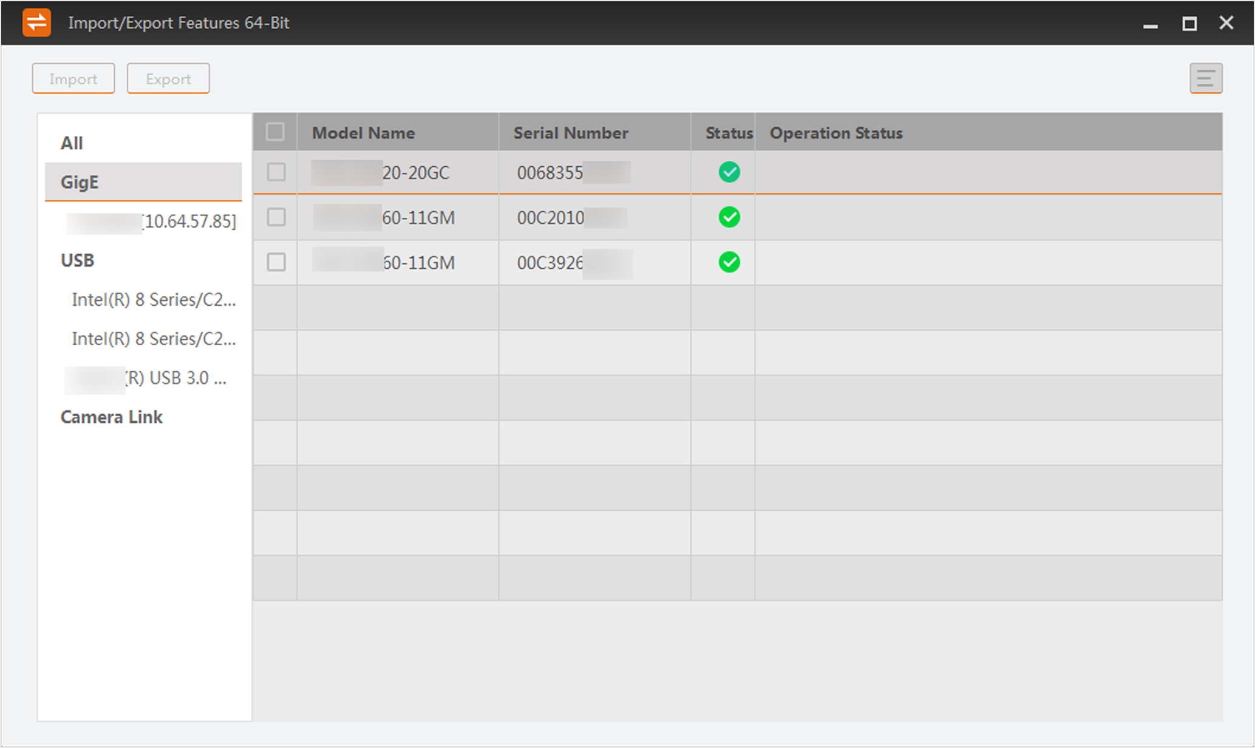Close the Import/Export Features window
Image resolution: width=1255 pixels, height=748 pixels.
pos(1226,23)
